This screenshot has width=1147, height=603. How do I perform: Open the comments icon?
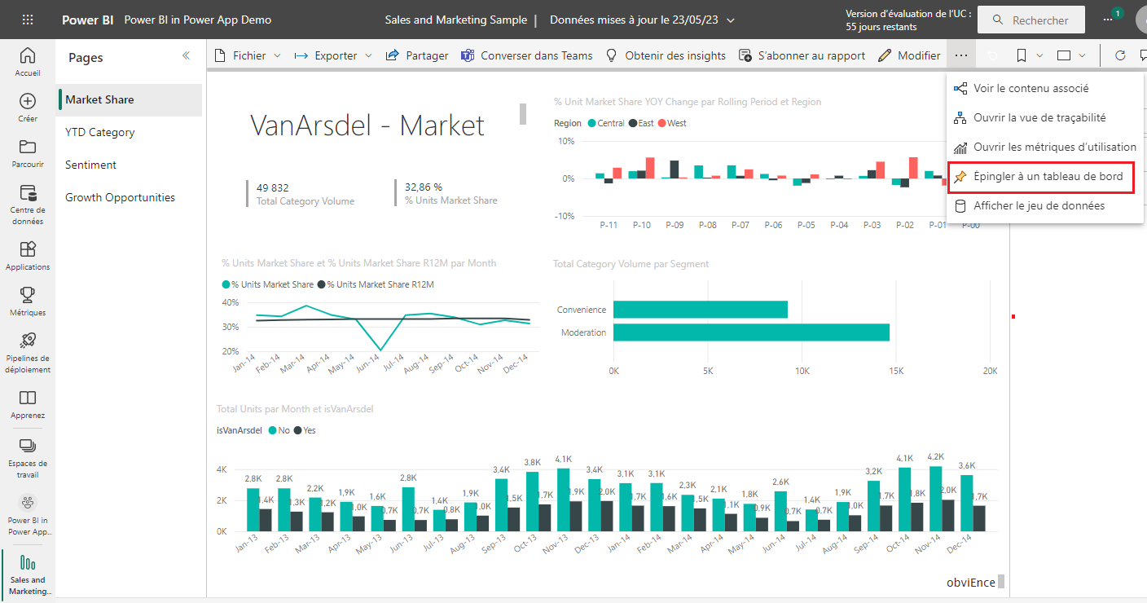coord(1142,55)
